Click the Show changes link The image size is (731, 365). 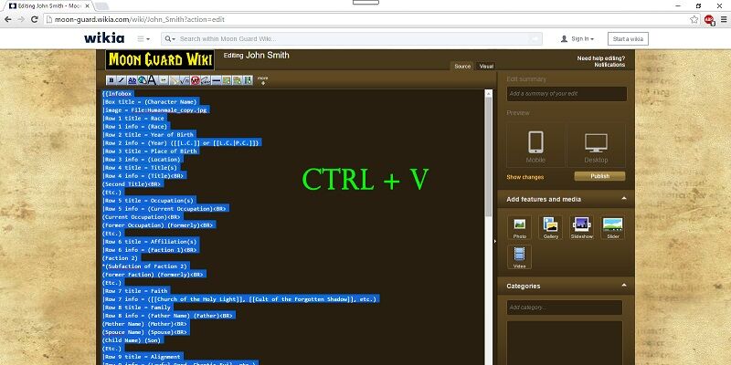coord(524,177)
